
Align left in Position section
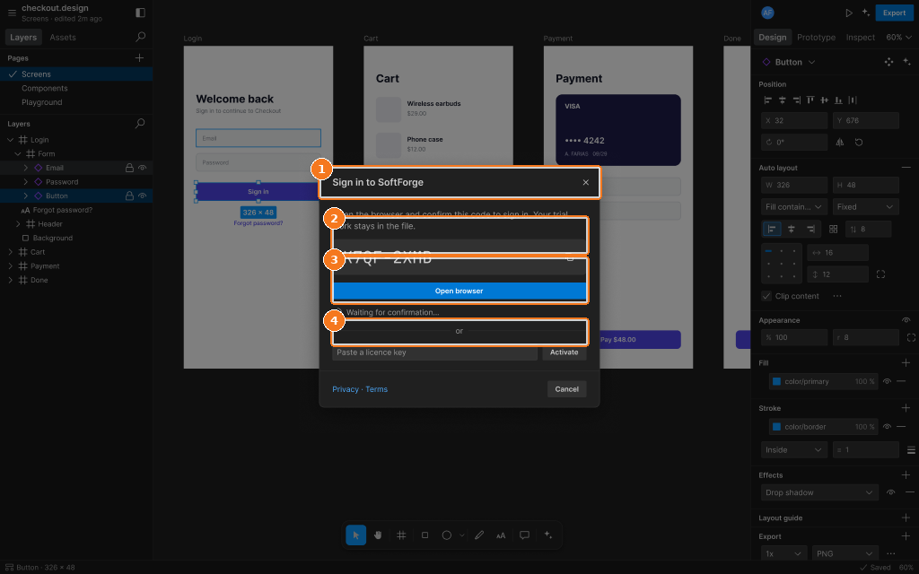point(768,100)
